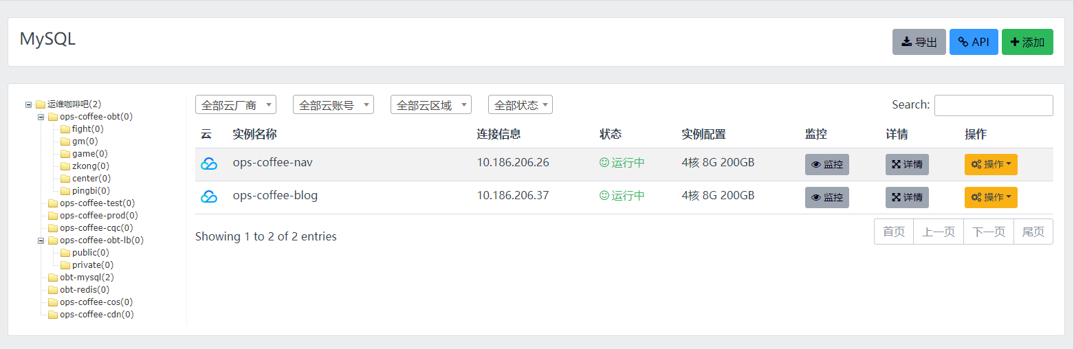Focus the Search input field
Image resolution: width=1074 pixels, height=349 pixels.
[993, 105]
